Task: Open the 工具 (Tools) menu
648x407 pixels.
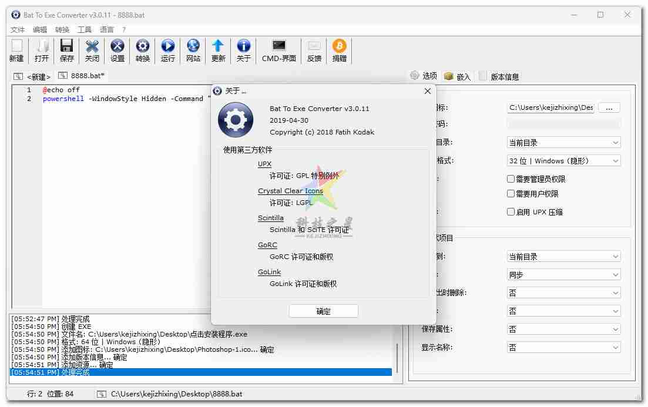Action: coord(85,29)
